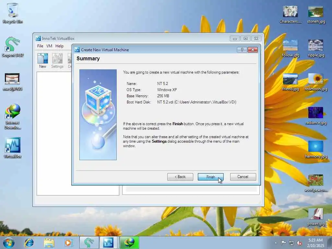The height and width of the screenshot is (249, 332).
Task: Click the InnoTek VirtualBox title bar icon
Action: pos(38,39)
